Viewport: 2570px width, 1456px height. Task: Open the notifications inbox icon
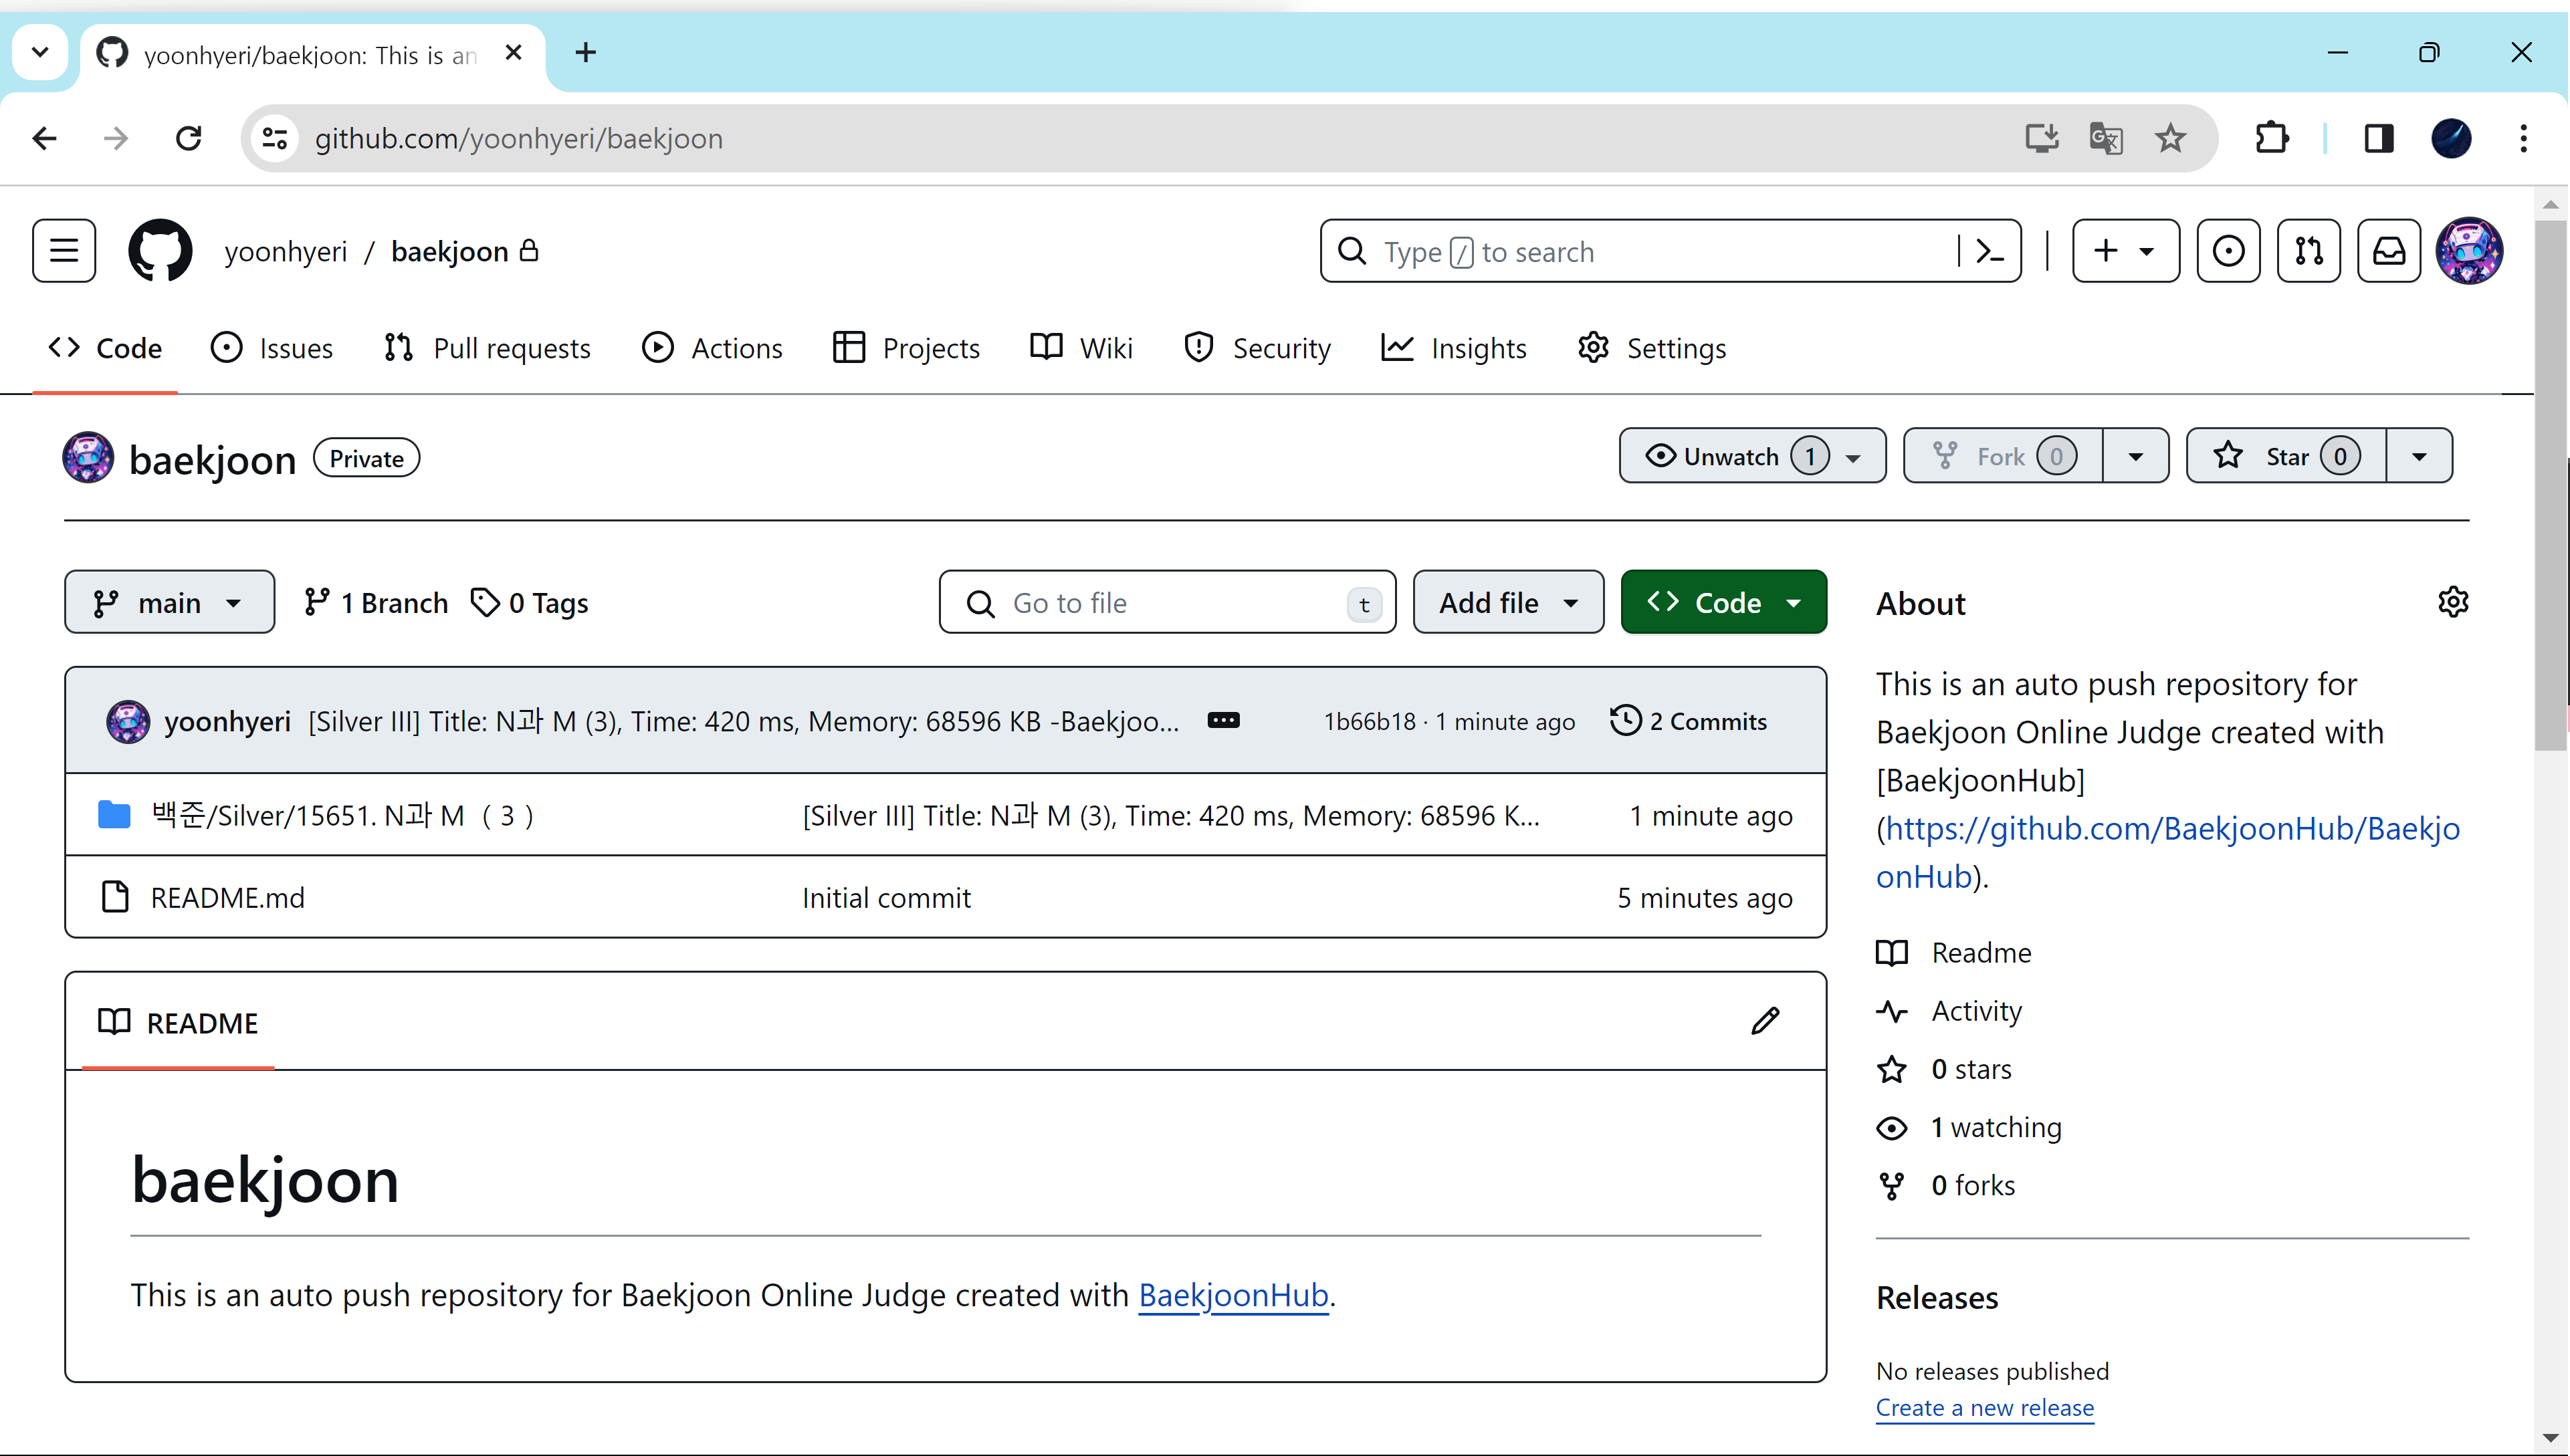[x=2388, y=251]
